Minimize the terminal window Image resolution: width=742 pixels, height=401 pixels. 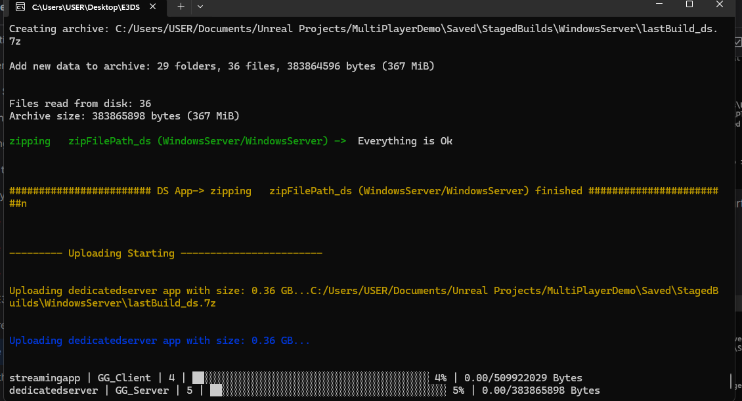pos(659,5)
